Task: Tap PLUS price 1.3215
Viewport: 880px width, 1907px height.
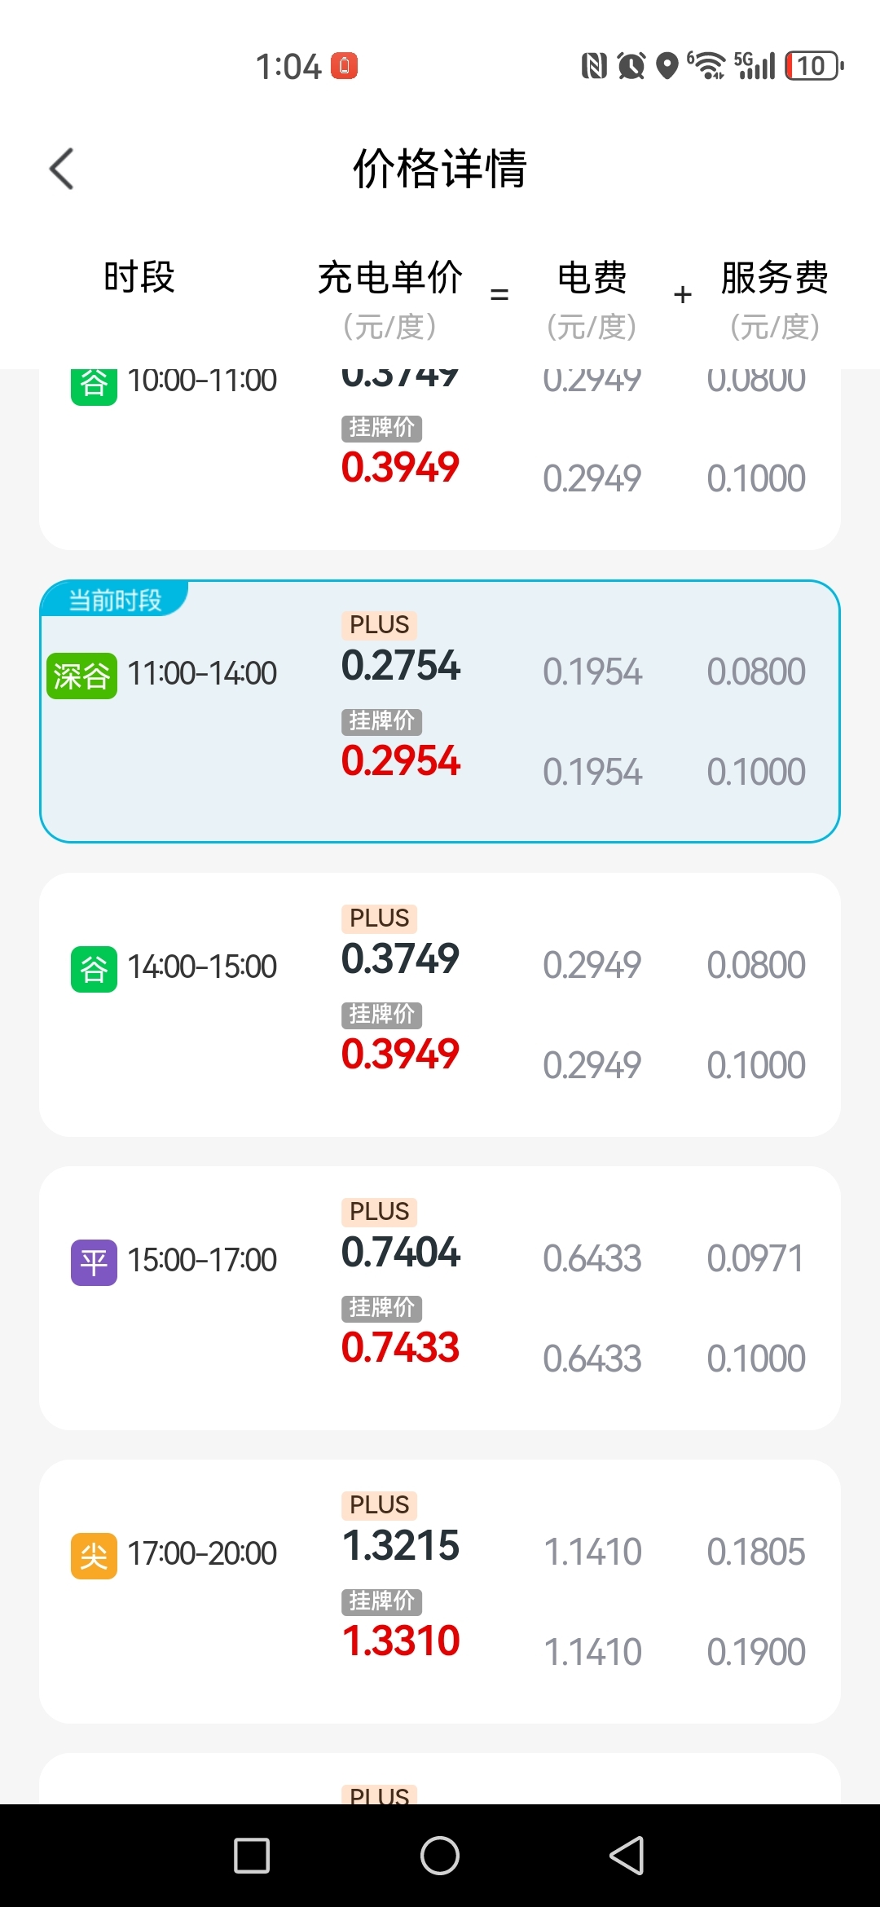Action: pyautogui.click(x=401, y=1545)
